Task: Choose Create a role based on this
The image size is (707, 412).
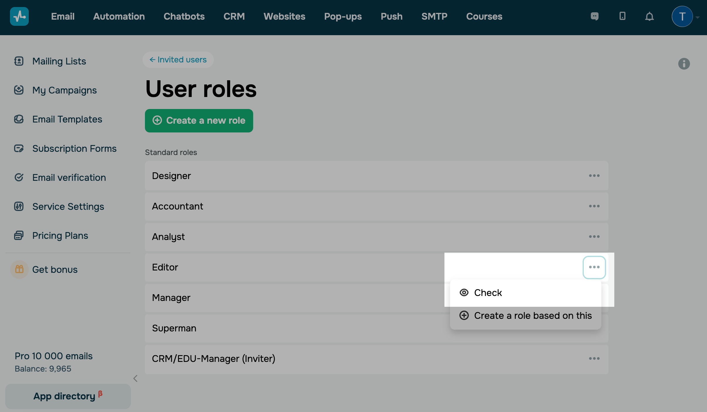Action: pos(532,316)
